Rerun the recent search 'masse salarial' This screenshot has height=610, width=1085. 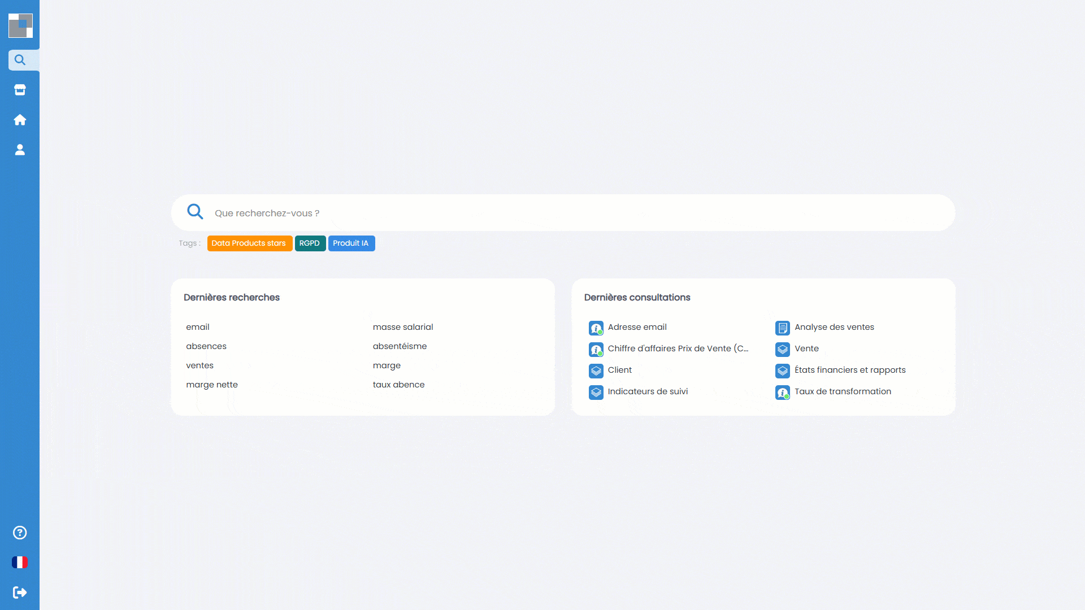coord(403,327)
